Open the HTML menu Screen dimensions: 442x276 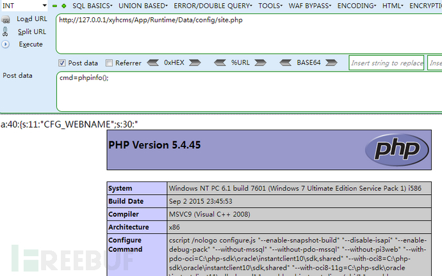(393, 6)
